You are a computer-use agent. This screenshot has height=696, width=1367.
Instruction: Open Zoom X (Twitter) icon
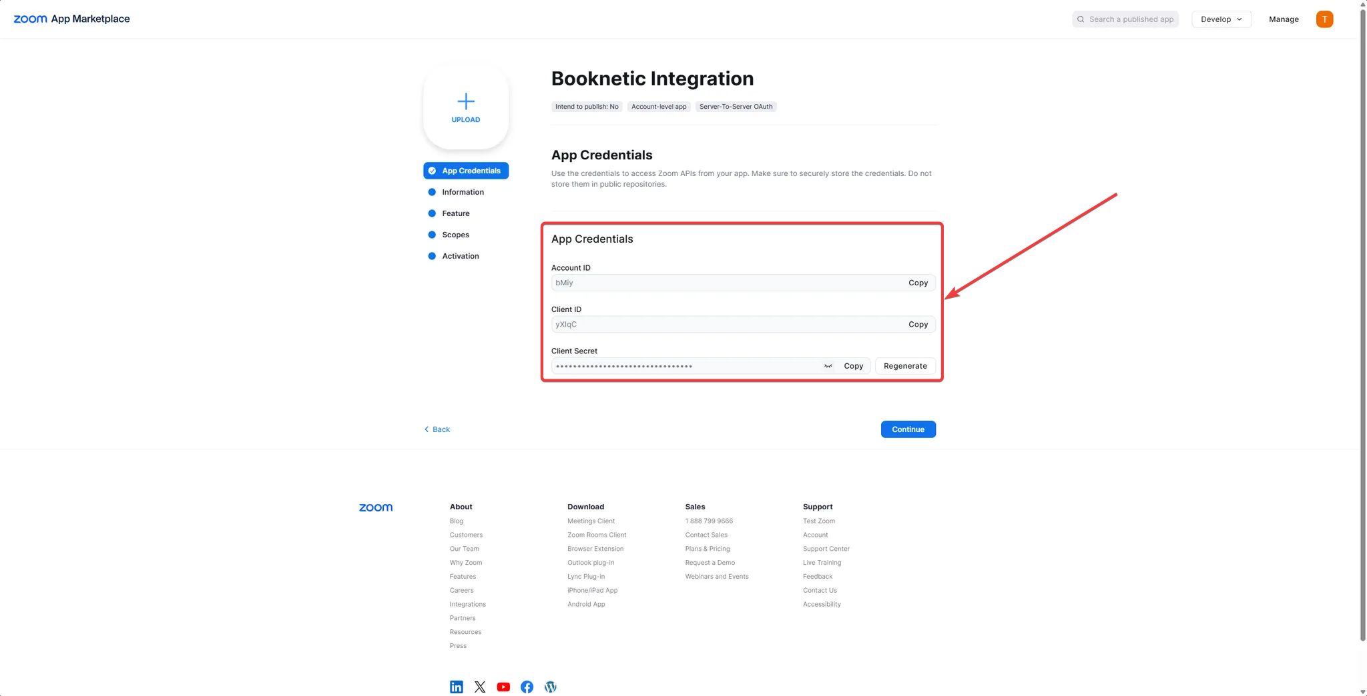coord(480,687)
